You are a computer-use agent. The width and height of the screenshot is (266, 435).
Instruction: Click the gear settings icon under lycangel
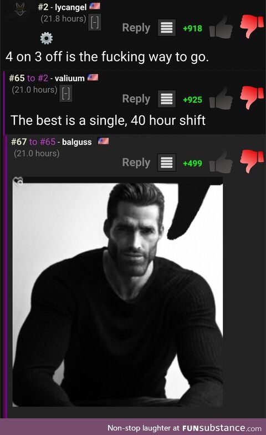[x=47, y=38]
